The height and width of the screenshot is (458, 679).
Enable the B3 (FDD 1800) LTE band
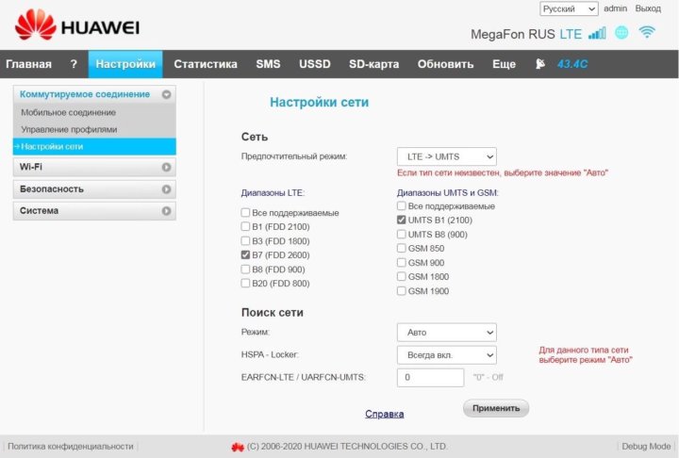coord(246,241)
